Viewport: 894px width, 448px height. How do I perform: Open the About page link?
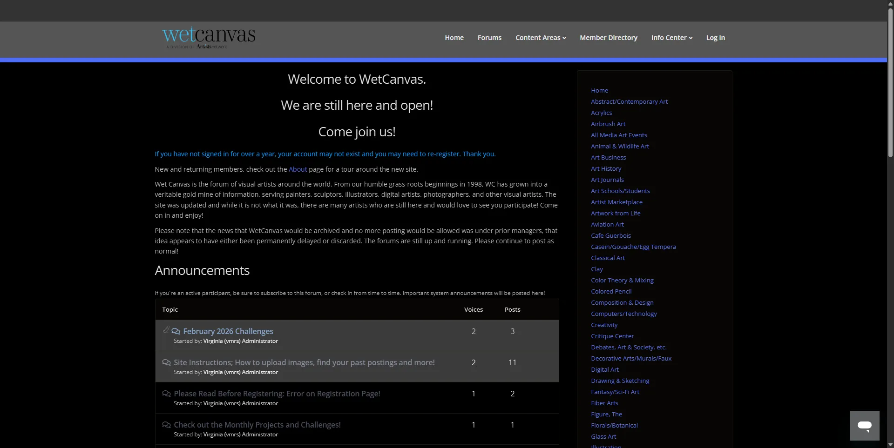tap(298, 169)
